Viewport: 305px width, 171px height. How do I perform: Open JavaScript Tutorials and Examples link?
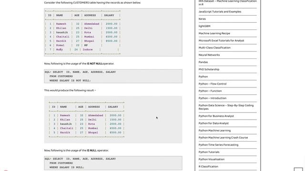point(220,11)
